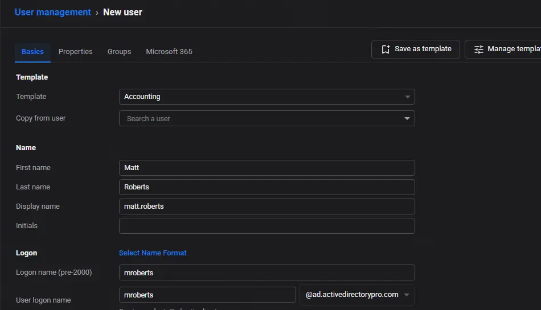This screenshot has width=541, height=310.
Task: Click the User logon name label
Action: coord(43,300)
